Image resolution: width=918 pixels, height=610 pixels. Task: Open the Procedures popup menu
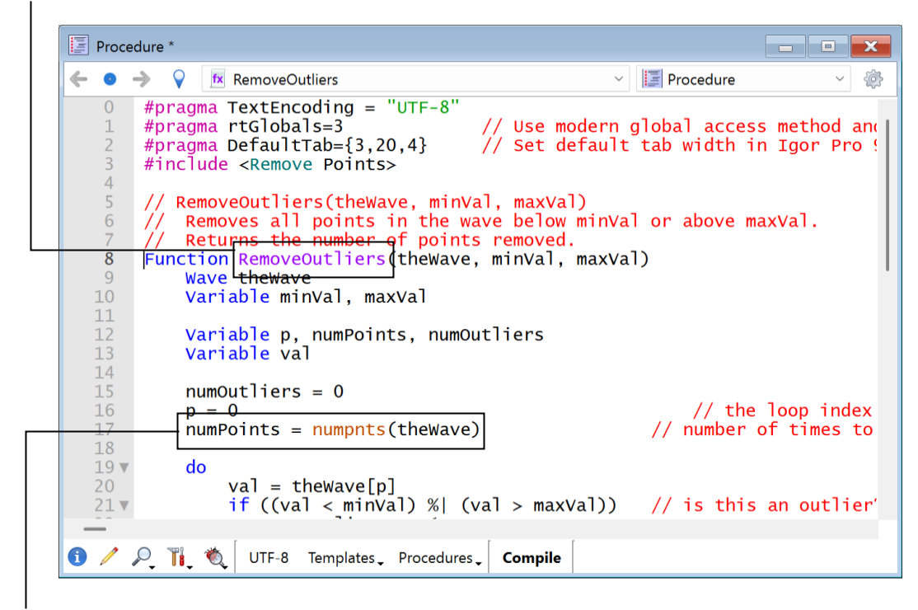(440, 558)
